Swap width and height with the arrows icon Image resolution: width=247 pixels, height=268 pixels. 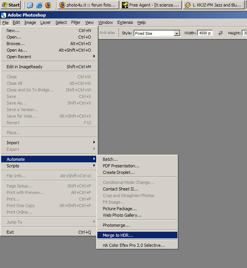tap(220, 33)
